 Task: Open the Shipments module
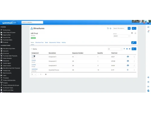6,61
